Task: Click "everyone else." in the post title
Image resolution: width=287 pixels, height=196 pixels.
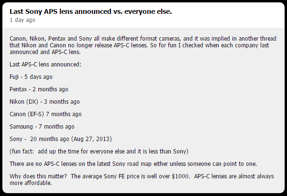Action: click(x=148, y=11)
